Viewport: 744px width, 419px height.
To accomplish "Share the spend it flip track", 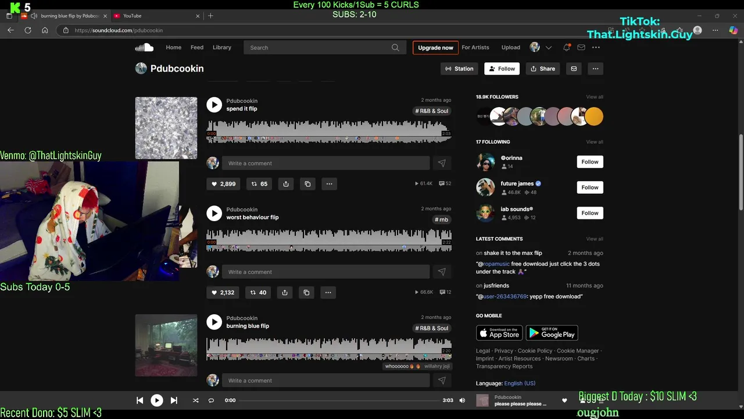I will point(286,184).
